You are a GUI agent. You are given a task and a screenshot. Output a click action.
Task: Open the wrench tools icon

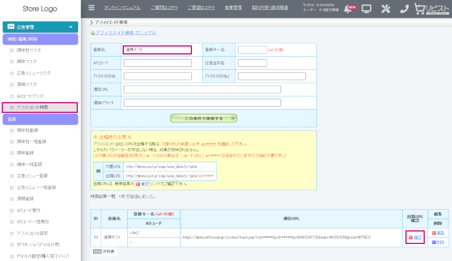(x=386, y=9)
